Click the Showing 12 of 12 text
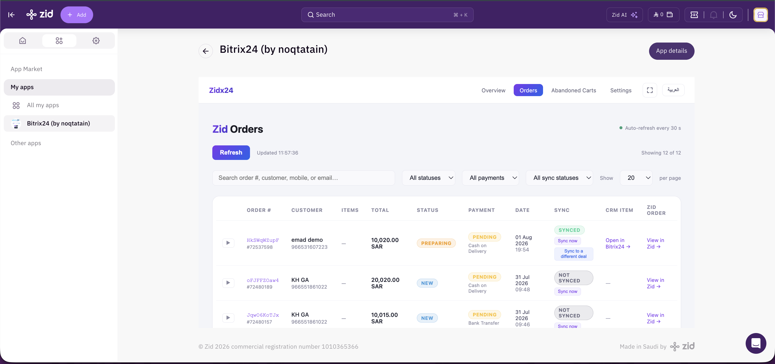This screenshot has width=775, height=364. click(661, 153)
